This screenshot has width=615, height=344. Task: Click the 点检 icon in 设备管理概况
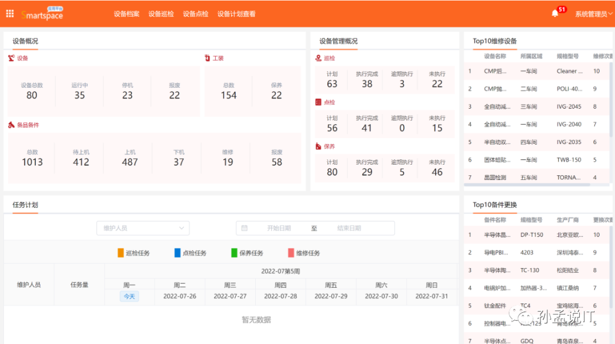coord(318,102)
